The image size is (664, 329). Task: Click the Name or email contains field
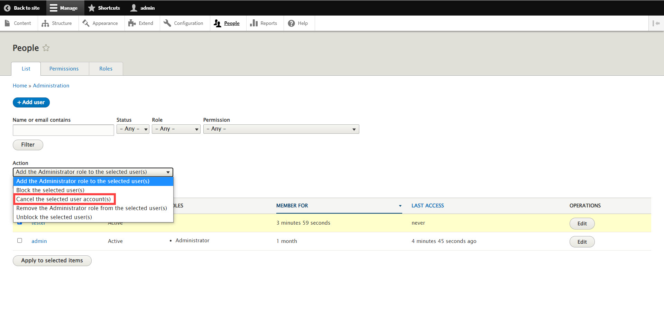click(x=63, y=130)
